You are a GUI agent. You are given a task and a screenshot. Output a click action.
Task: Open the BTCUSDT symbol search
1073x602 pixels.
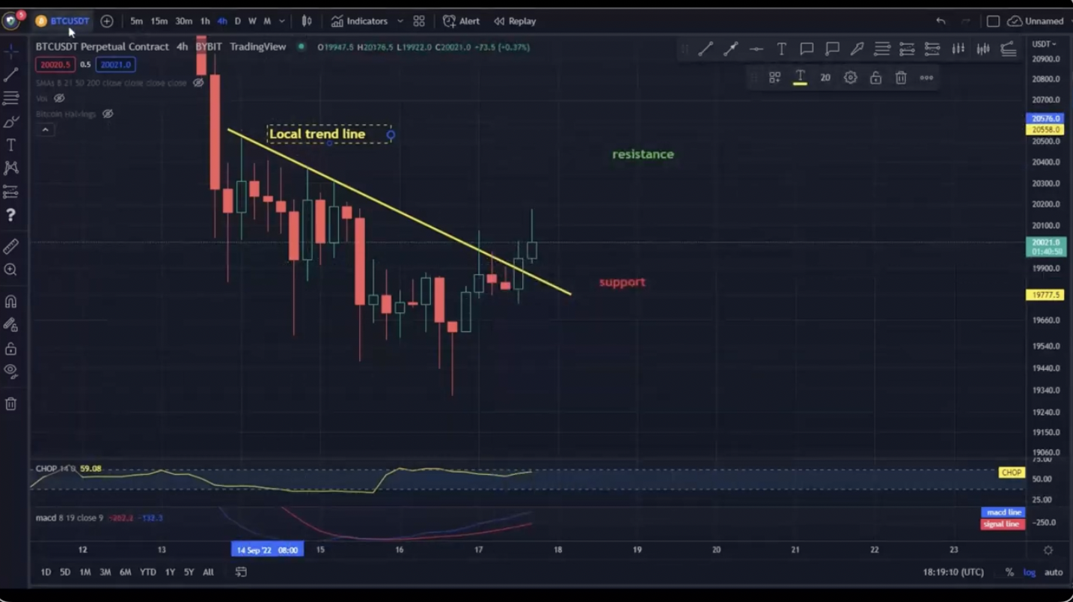click(63, 21)
